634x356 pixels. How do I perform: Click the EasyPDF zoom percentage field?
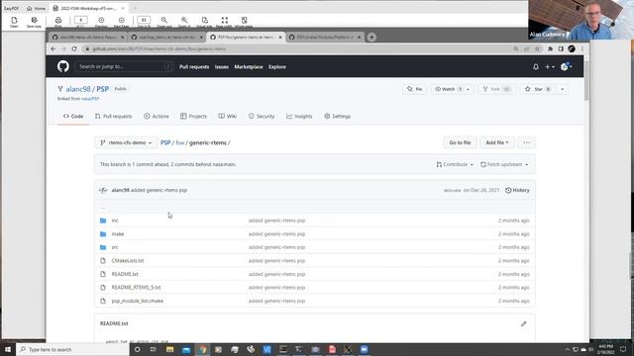(x=144, y=20)
